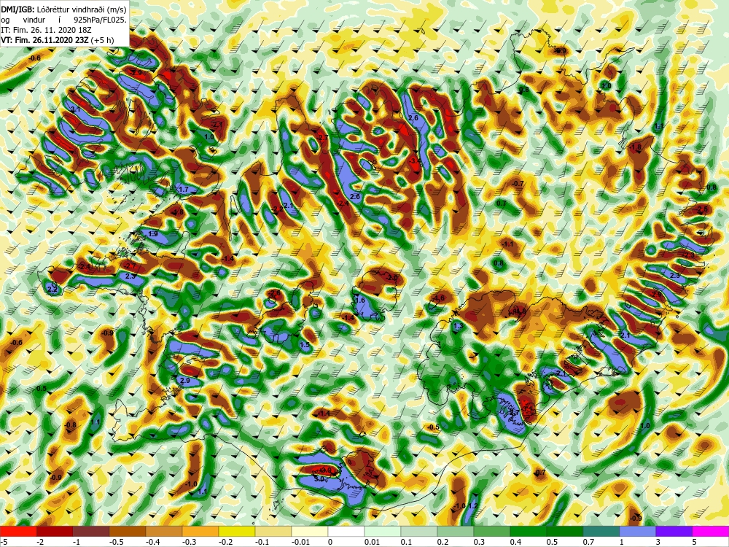Click the -3.4 map value label

415,161
